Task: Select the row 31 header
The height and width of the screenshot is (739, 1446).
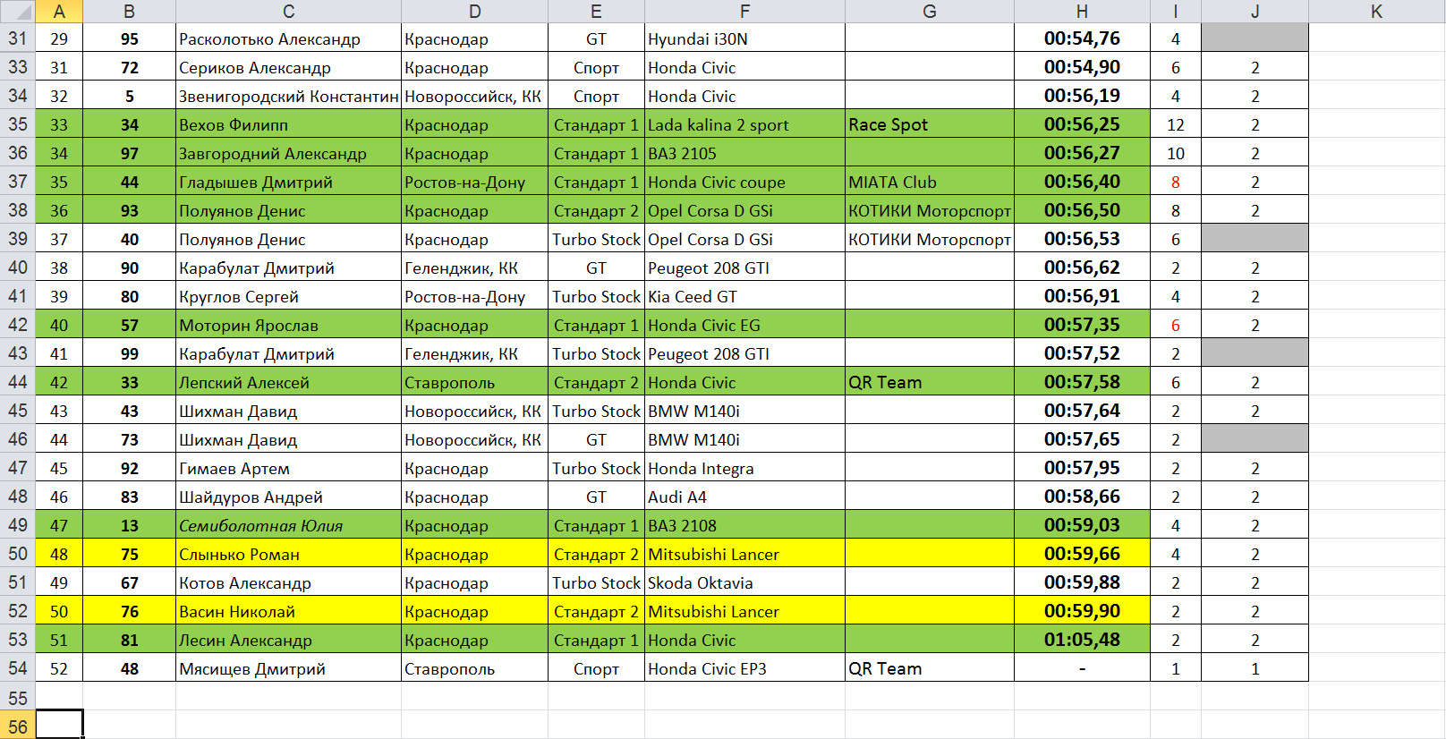Action: coord(17,38)
